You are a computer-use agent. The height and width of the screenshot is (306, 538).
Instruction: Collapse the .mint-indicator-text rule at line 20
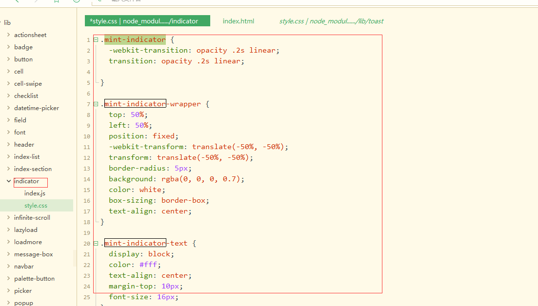[95, 243]
